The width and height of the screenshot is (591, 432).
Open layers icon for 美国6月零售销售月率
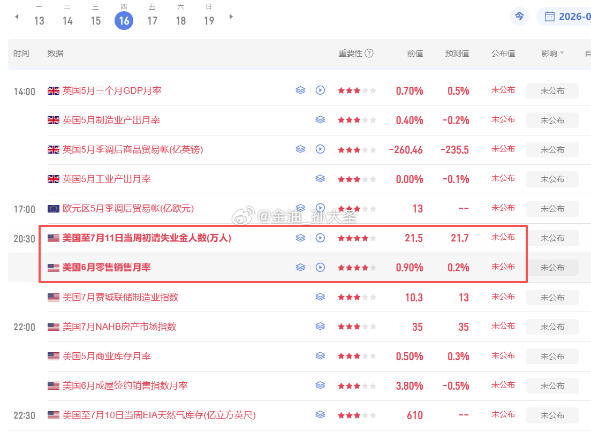tap(300, 267)
